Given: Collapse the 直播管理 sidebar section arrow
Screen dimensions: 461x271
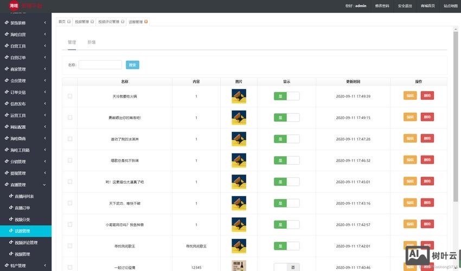Looking at the screenshot, I should pyautogui.click(x=44, y=185).
